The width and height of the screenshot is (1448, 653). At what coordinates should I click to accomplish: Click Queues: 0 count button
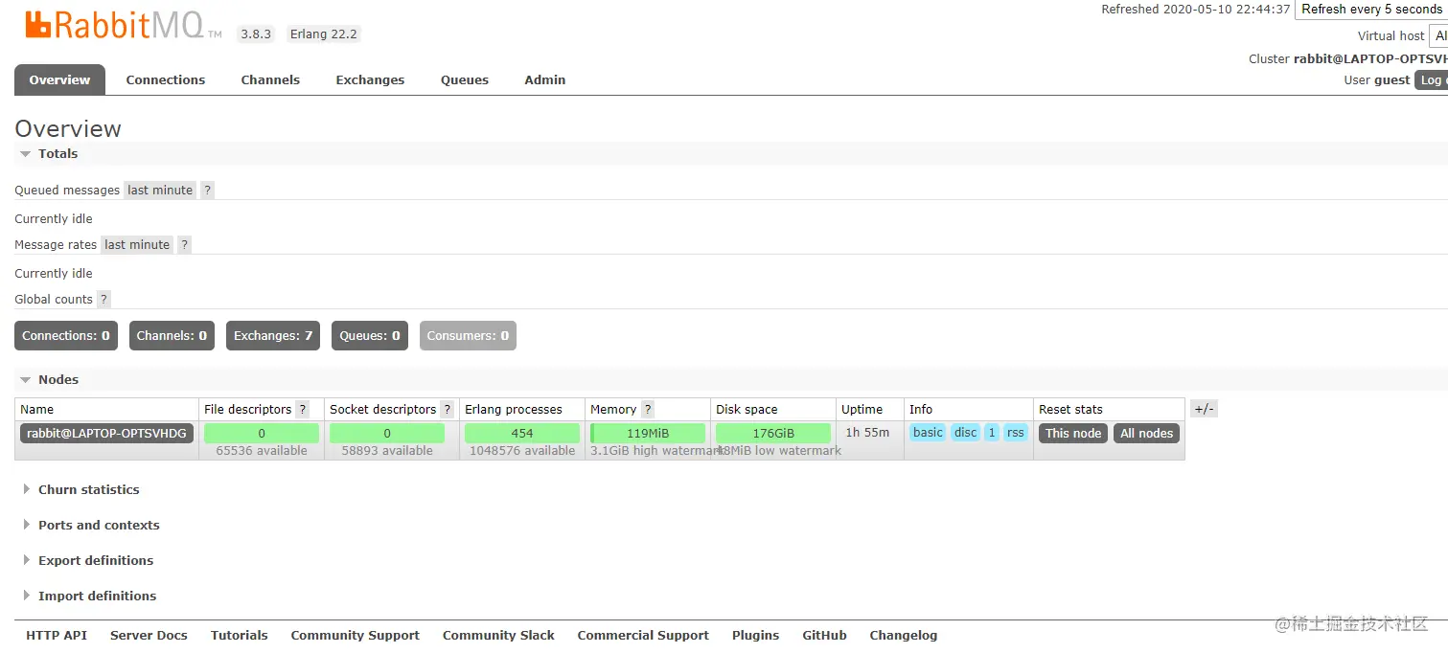pos(370,335)
